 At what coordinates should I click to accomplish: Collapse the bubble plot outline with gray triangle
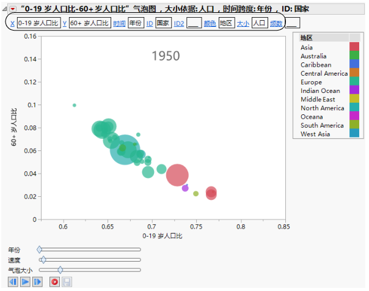pyautogui.click(x=5, y=9)
